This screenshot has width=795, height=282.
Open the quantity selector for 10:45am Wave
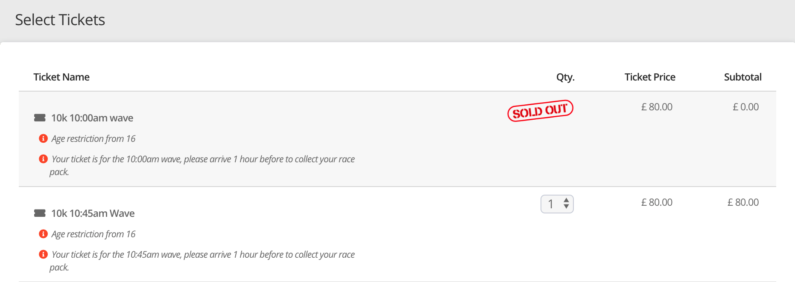tap(553, 204)
